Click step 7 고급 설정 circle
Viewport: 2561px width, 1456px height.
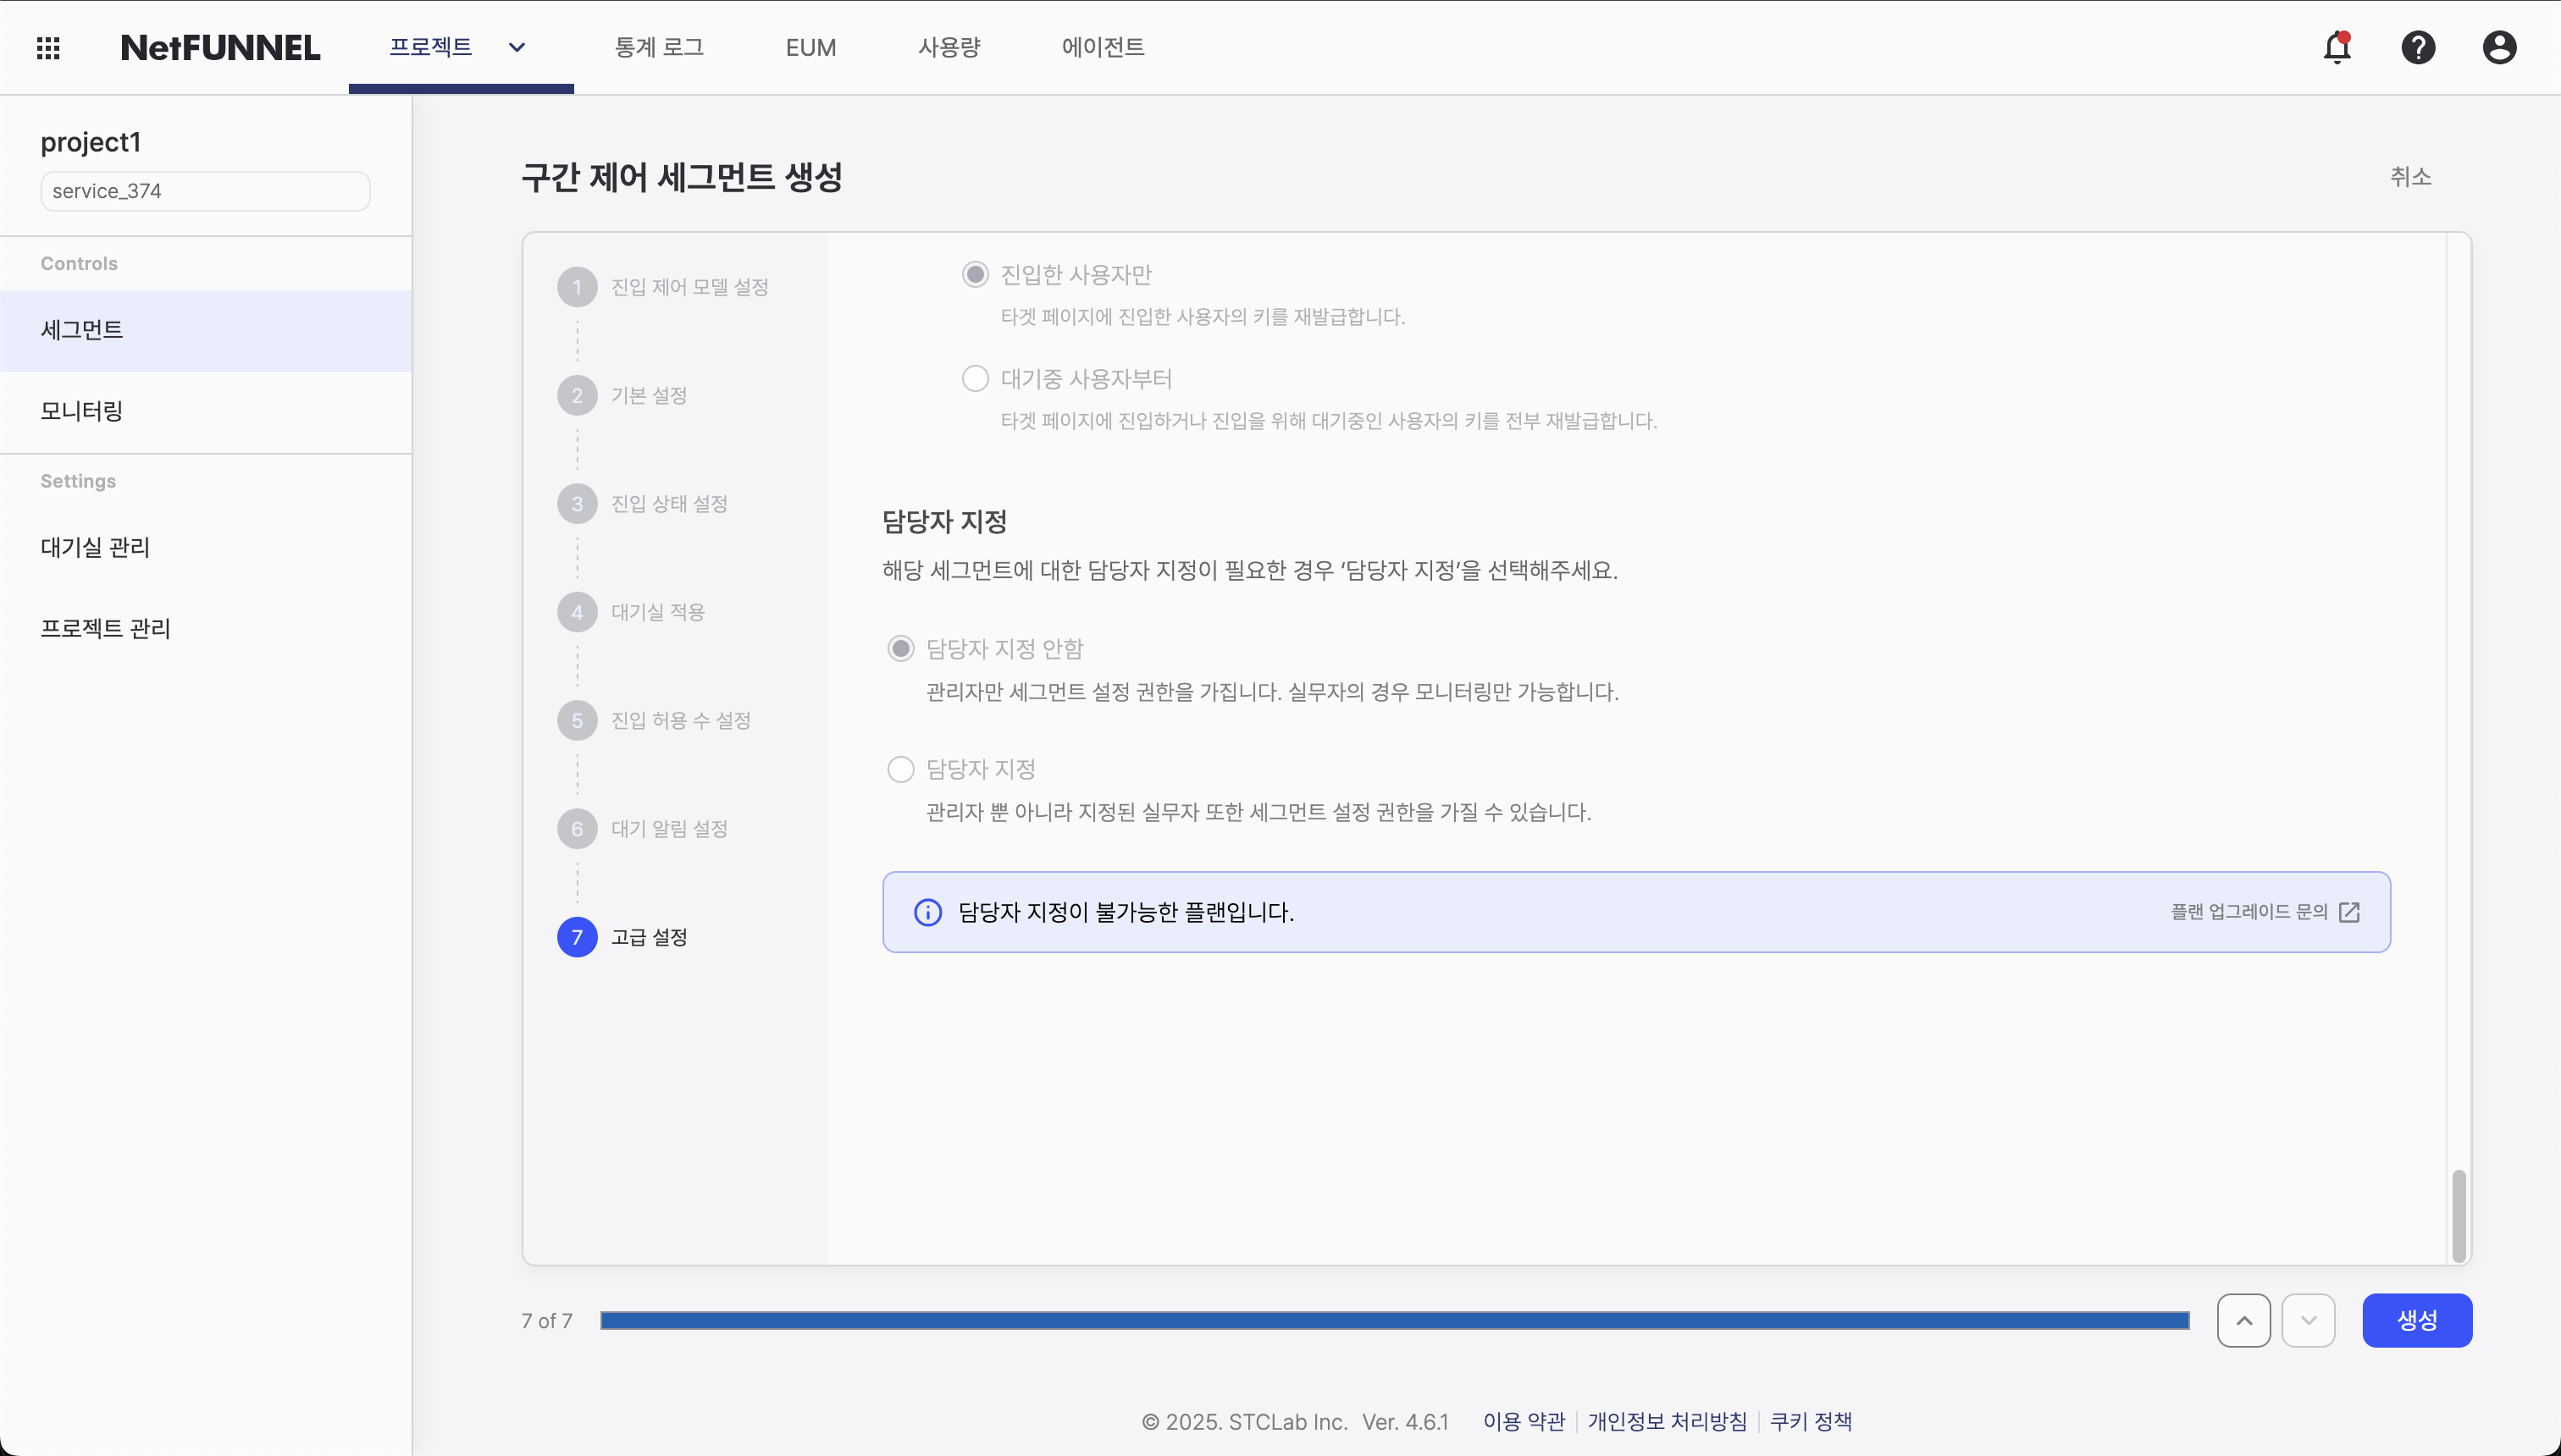point(576,936)
